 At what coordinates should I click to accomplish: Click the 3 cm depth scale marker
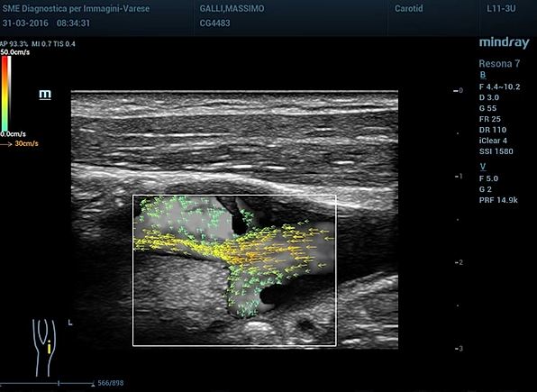point(459,349)
